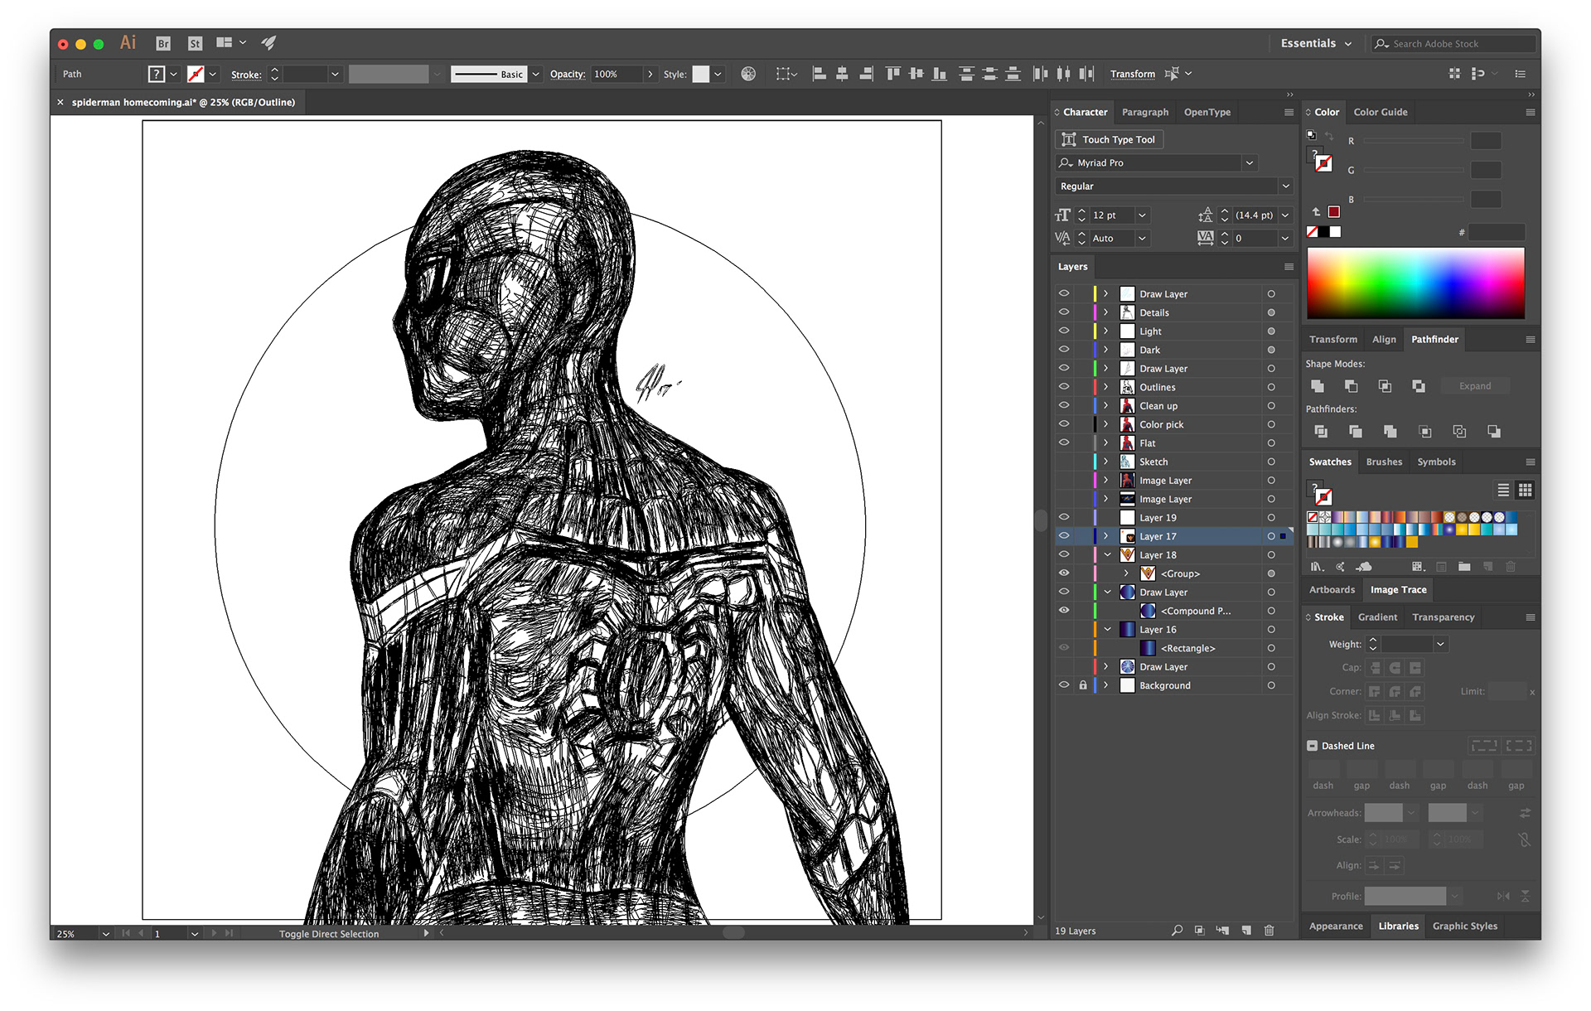Open the Essentials workspace dropdown
This screenshot has height=1011, width=1591.
click(x=1316, y=44)
